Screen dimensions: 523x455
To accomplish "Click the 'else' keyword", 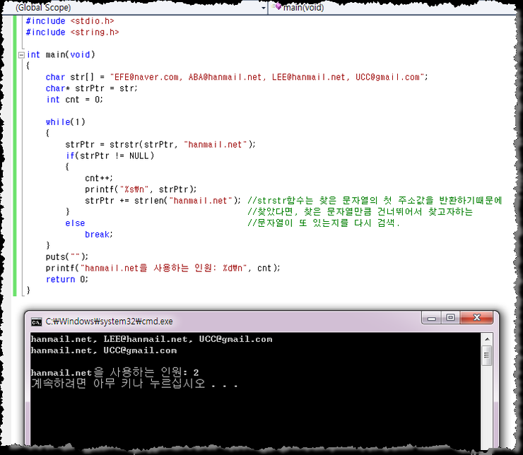I will 75,223.
